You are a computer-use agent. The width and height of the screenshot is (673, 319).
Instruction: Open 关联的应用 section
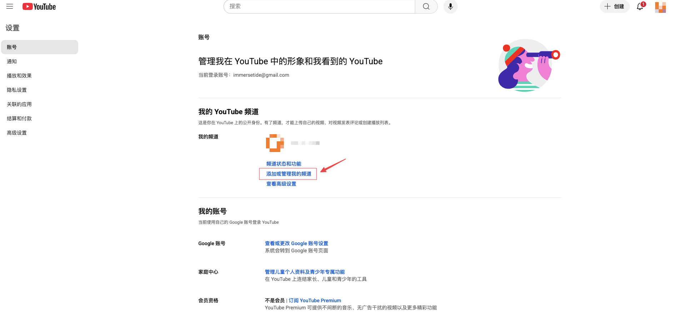tap(40, 104)
